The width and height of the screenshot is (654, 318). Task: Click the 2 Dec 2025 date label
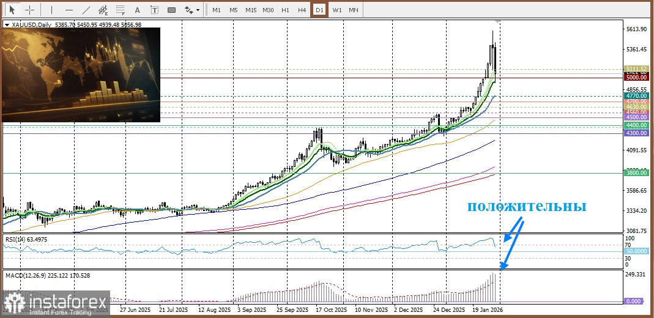click(408, 310)
